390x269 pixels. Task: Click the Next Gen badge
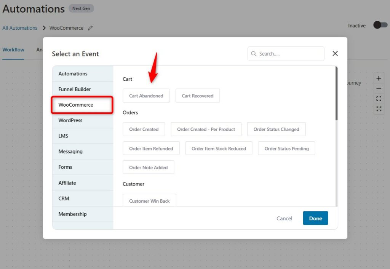pos(81,8)
